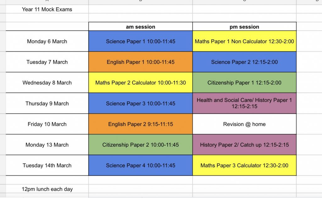Select Citizenship Paper 1 12:15-2:00 cell
The height and width of the screenshot is (198, 322).
pos(244,83)
